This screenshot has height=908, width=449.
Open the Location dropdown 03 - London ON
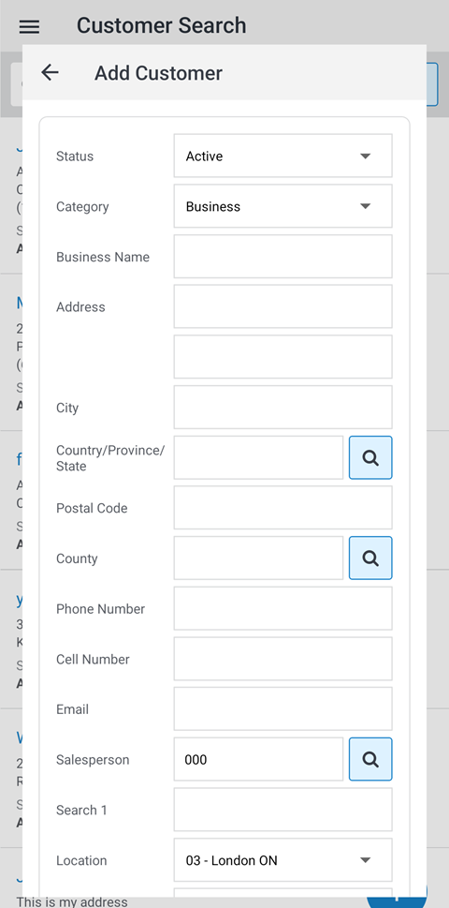tap(283, 860)
